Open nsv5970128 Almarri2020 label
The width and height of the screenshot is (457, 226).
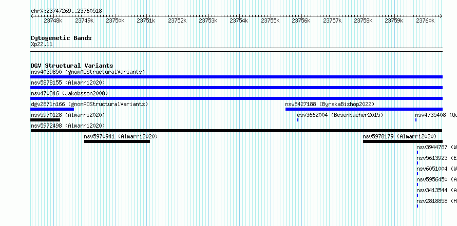pyautogui.click(x=68, y=115)
